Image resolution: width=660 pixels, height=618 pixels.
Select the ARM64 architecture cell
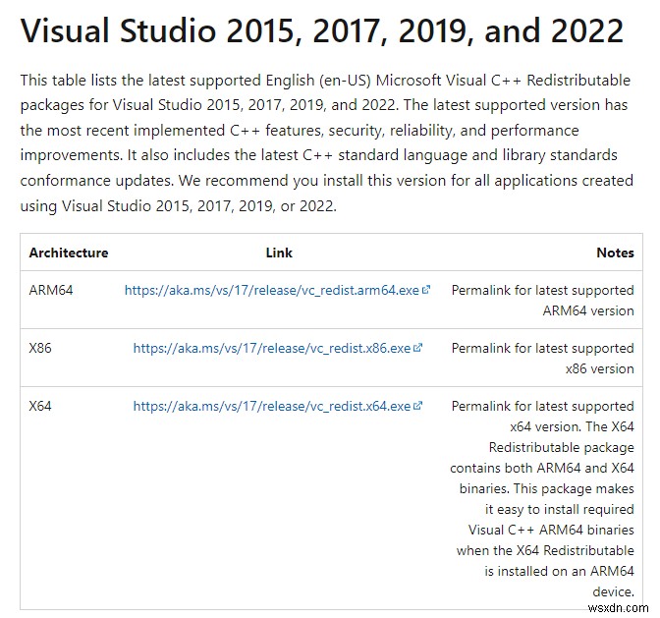pos(51,291)
